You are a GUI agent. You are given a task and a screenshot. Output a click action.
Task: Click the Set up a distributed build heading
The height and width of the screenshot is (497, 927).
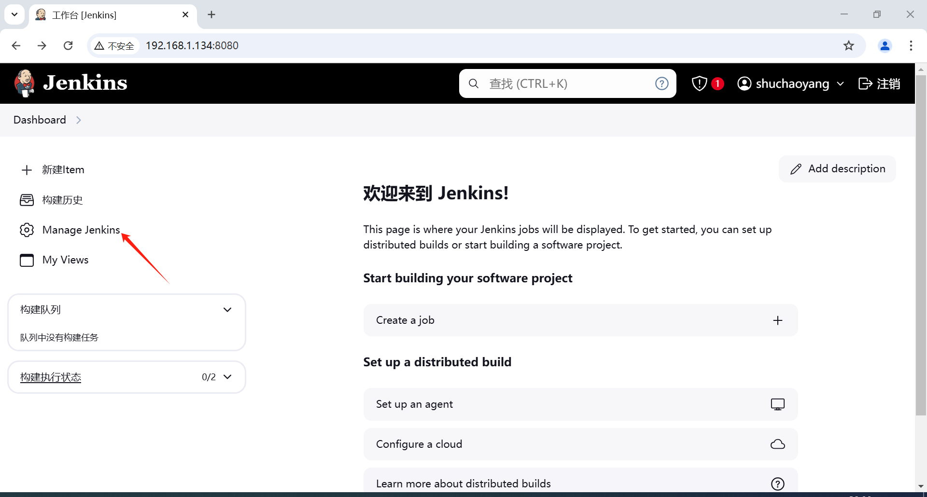pos(437,362)
